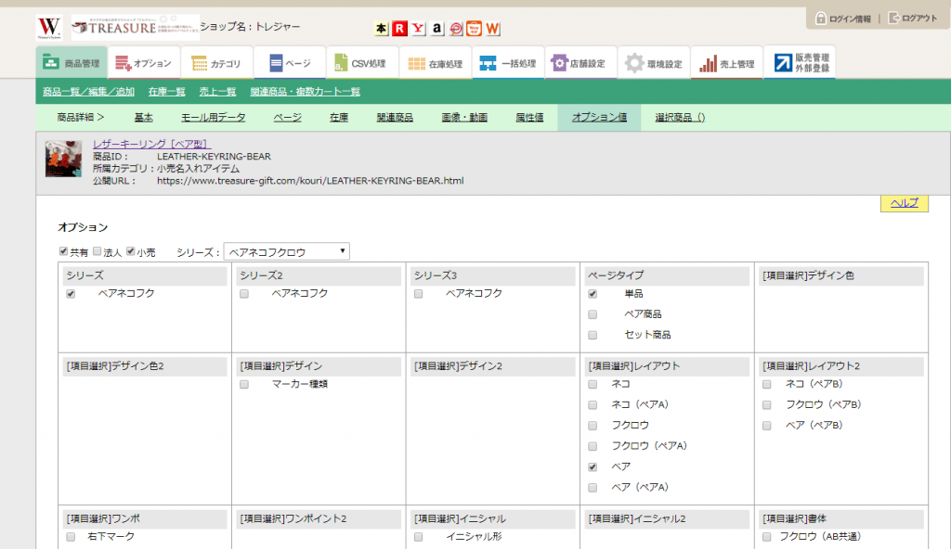Click the yellow 本 store icon
This screenshot has height=549, width=951.
[x=382, y=29]
